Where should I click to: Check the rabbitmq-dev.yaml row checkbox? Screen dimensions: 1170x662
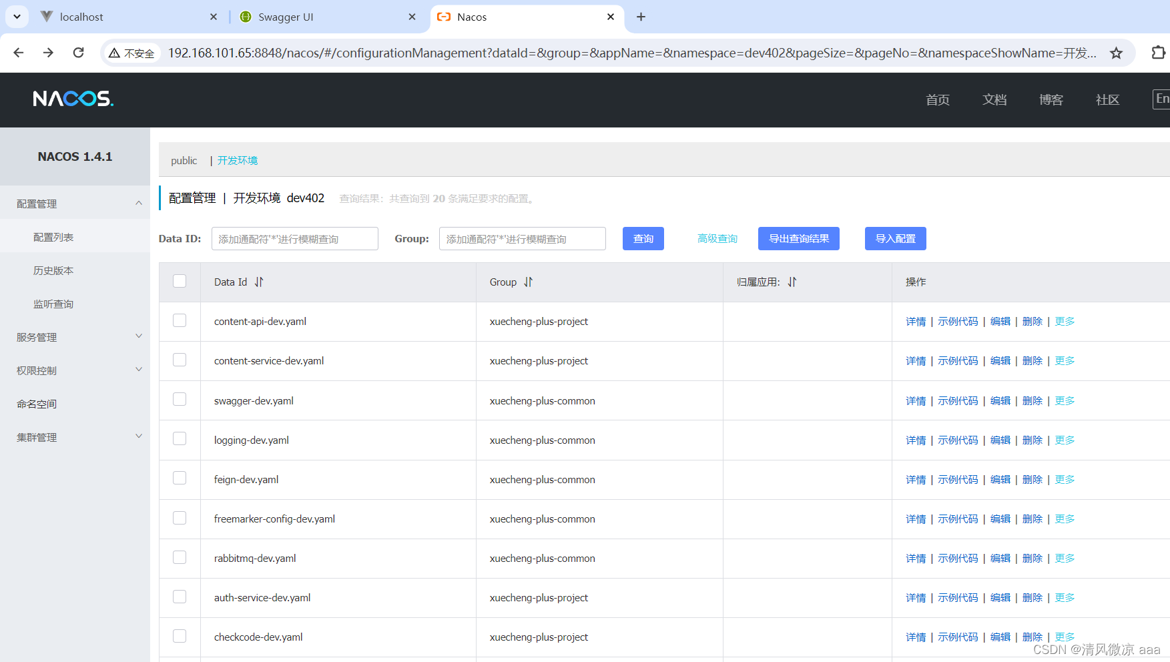[x=180, y=557]
